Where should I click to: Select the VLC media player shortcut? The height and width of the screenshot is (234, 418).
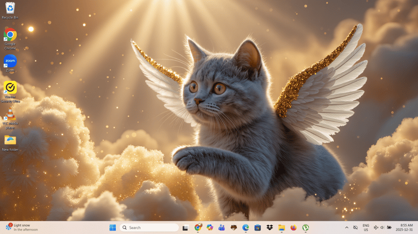click(10, 118)
